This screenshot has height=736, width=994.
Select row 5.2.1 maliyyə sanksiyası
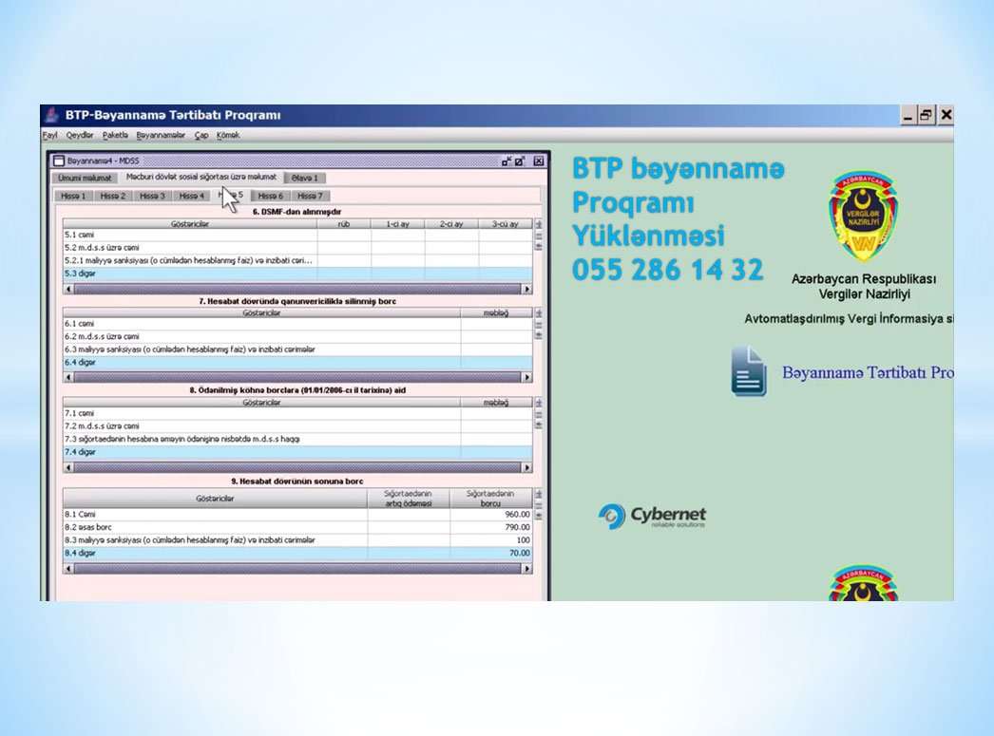pos(297,260)
